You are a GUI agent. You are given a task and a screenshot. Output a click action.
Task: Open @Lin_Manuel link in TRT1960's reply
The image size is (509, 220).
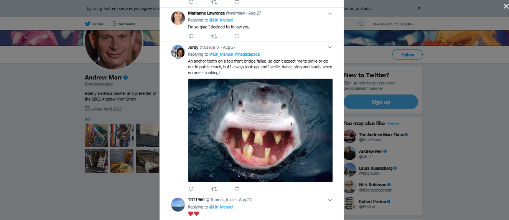[x=221, y=207]
